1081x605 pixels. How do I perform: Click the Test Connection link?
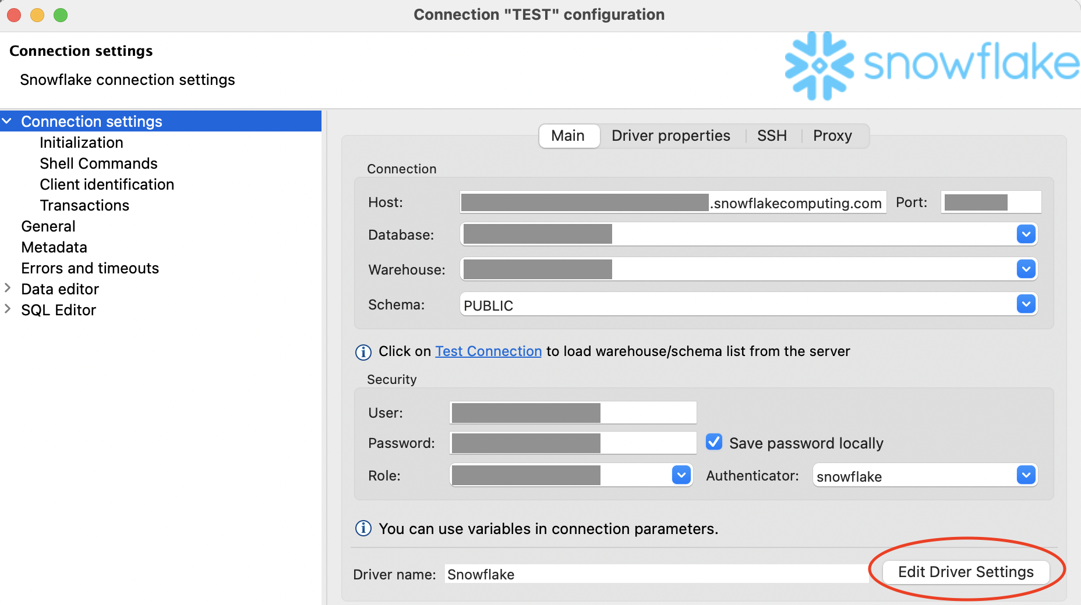(x=488, y=351)
